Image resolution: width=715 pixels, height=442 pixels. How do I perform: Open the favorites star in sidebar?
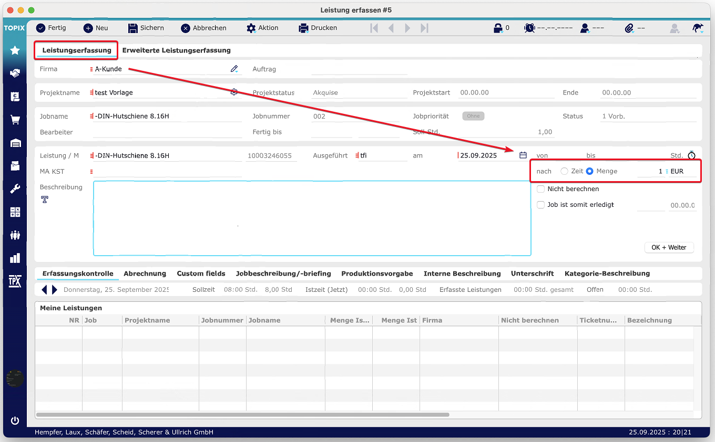pos(15,50)
